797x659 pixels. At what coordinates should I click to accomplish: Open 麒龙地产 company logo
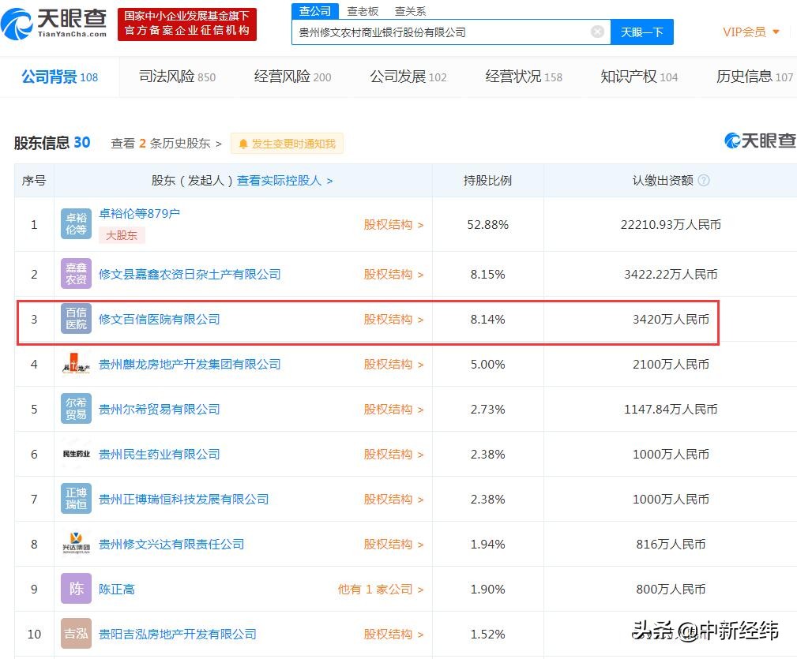point(77,364)
